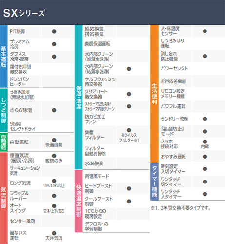Select the pink 快適温度制御 category tab

tap(79, 201)
